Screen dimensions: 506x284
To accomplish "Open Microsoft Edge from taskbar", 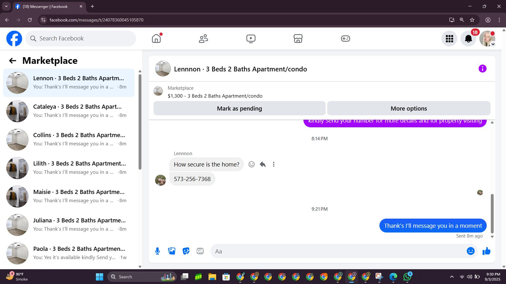I will (x=393, y=277).
